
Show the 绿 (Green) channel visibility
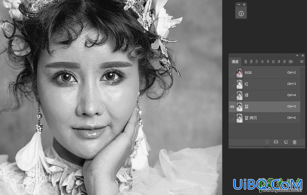232,96
